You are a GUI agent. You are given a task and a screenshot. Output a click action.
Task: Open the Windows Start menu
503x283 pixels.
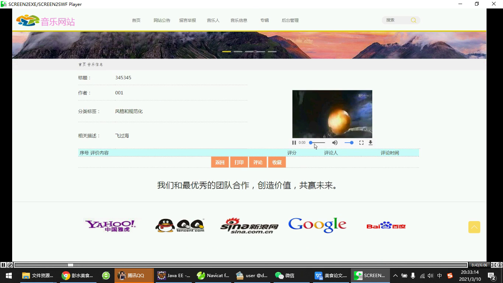[x=9, y=276]
